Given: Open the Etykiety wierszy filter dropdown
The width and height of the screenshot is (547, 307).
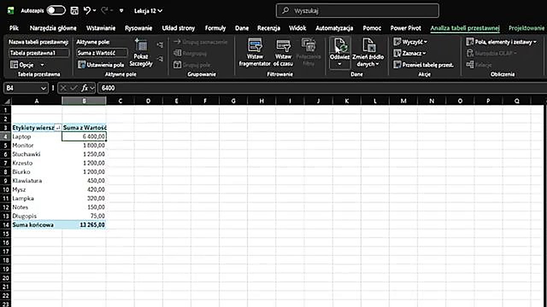Looking at the screenshot, I should coord(58,128).
